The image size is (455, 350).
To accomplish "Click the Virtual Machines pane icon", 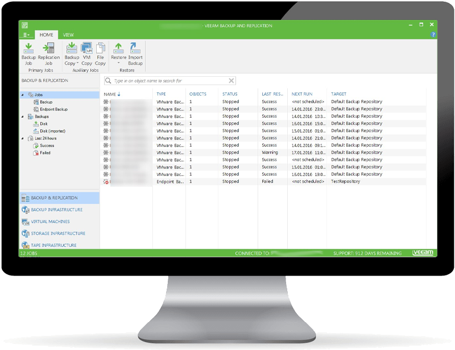I will (x=25, y=221).
